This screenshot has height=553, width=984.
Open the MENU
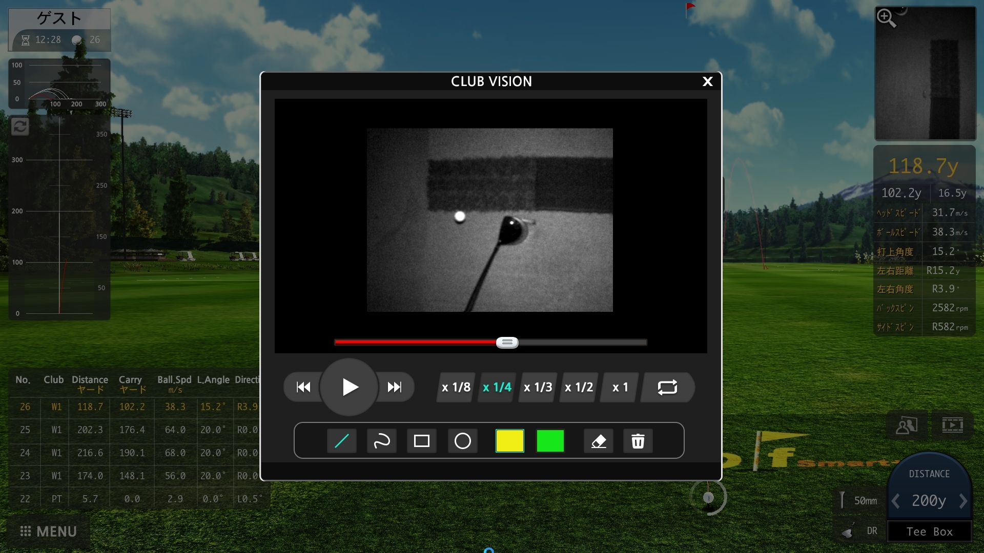[49, 531]
